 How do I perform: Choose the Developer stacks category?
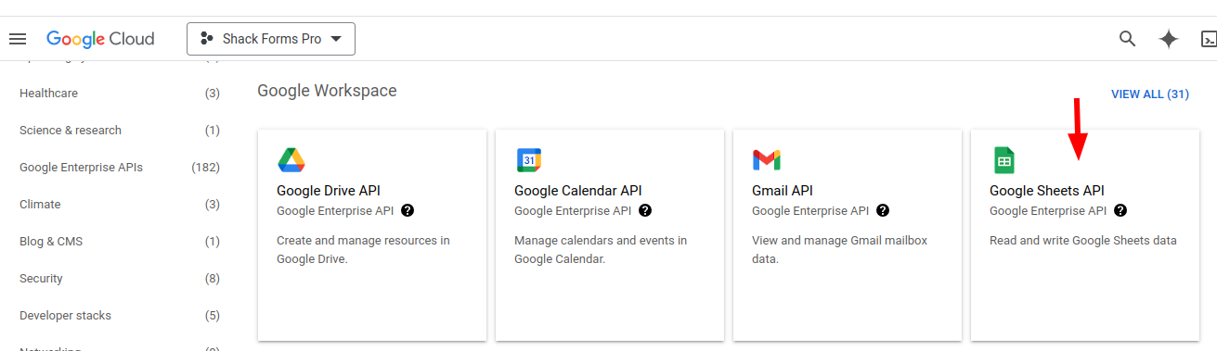tap(120, 316)
